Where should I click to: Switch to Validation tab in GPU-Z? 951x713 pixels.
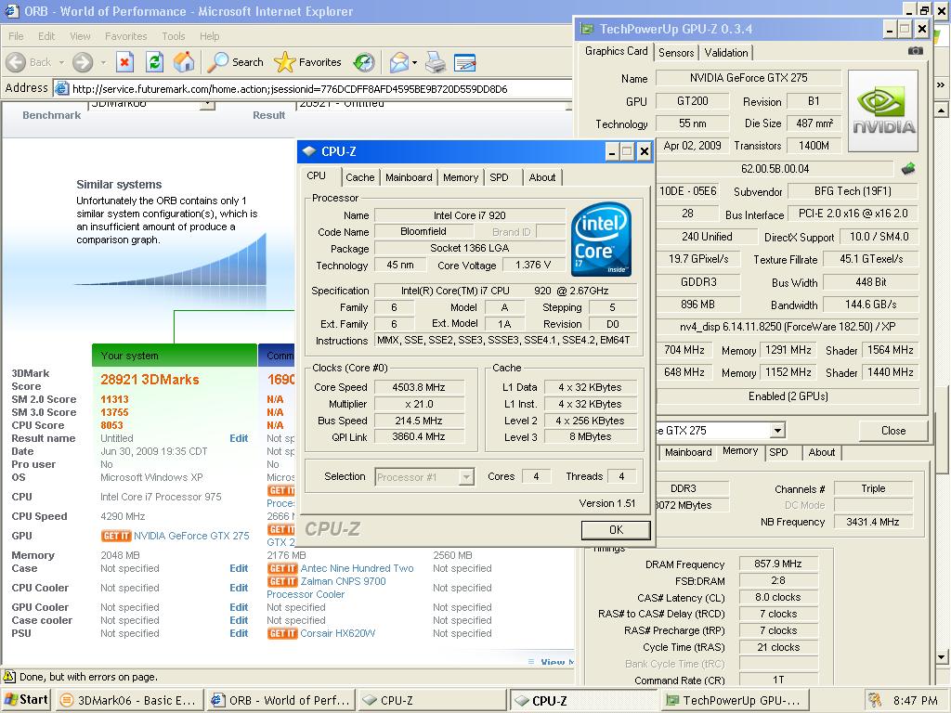click(726, 53)
